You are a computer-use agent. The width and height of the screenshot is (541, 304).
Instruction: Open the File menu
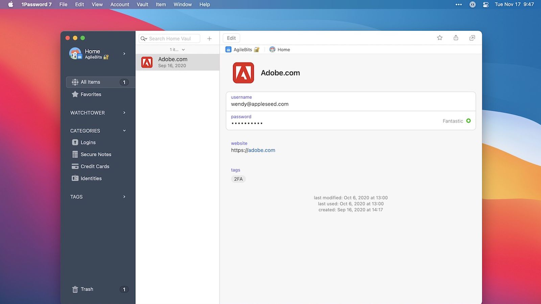point(63,4)
